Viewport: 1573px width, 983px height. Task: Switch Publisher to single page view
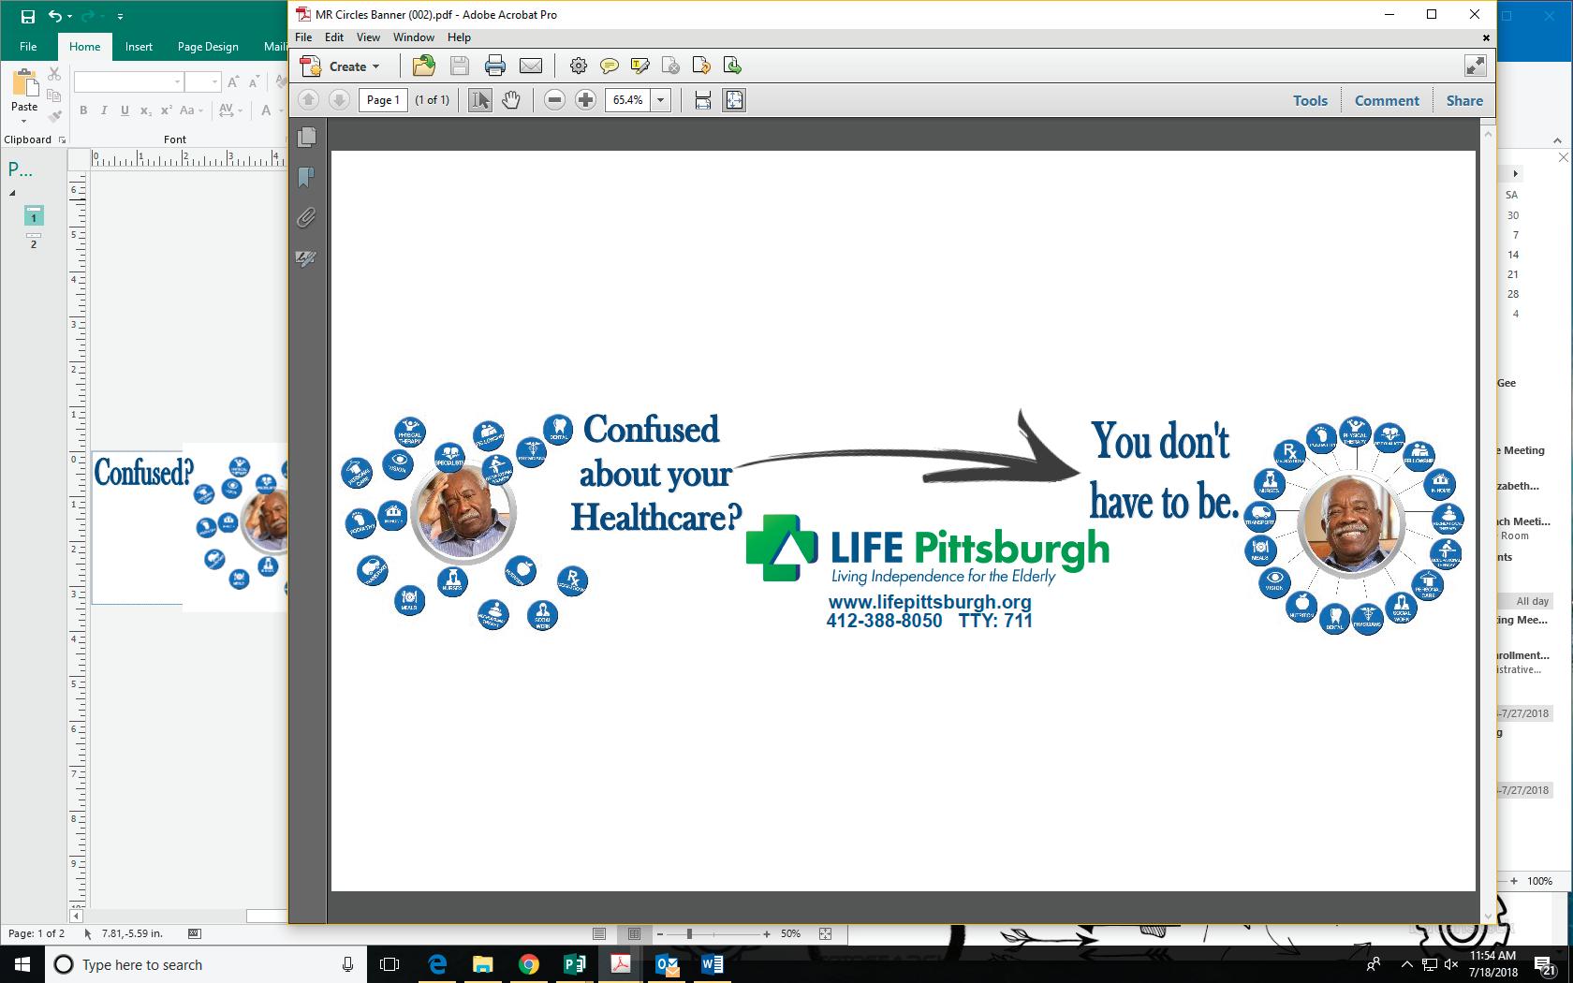tap(599, 933)
